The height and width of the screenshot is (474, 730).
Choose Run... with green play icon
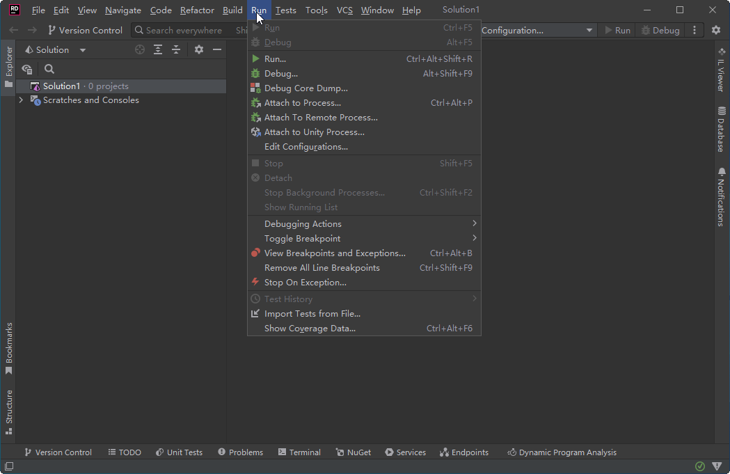pyautogui.click(x=364, y=59)
